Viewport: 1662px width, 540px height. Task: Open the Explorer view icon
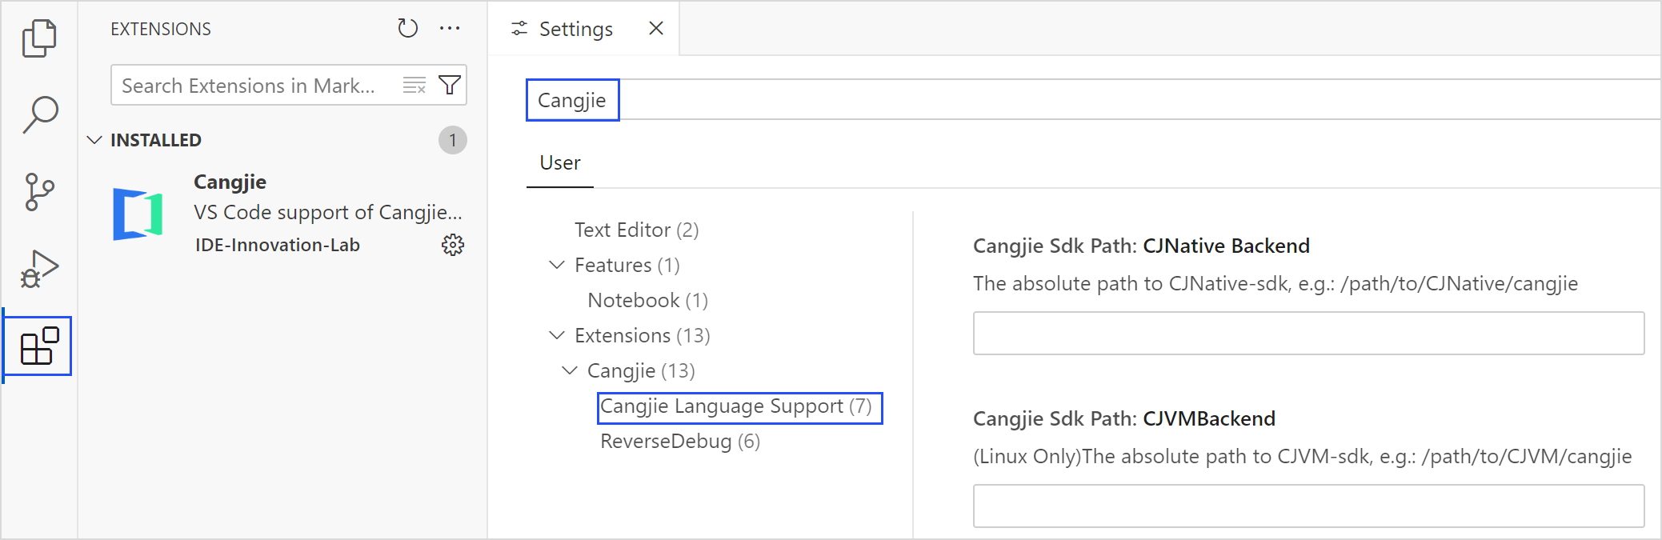(x=38, y=38)
